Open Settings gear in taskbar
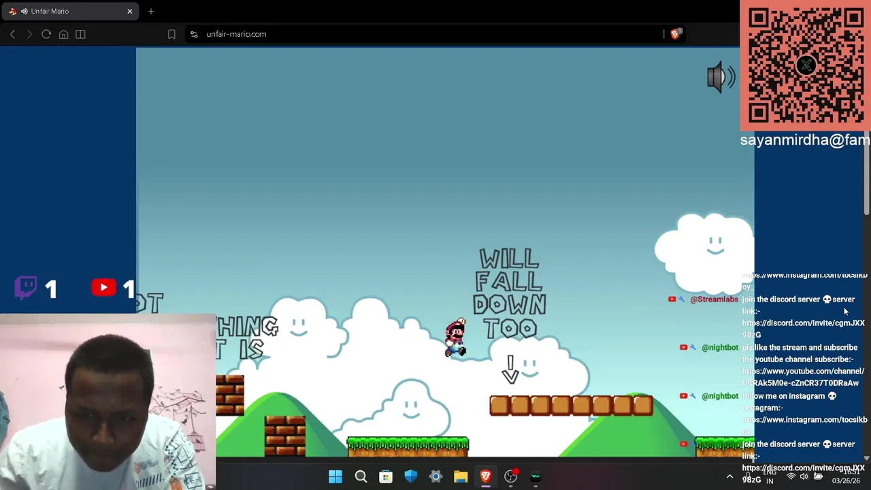This screenshot has width=871, height=490. pos(435,477)
